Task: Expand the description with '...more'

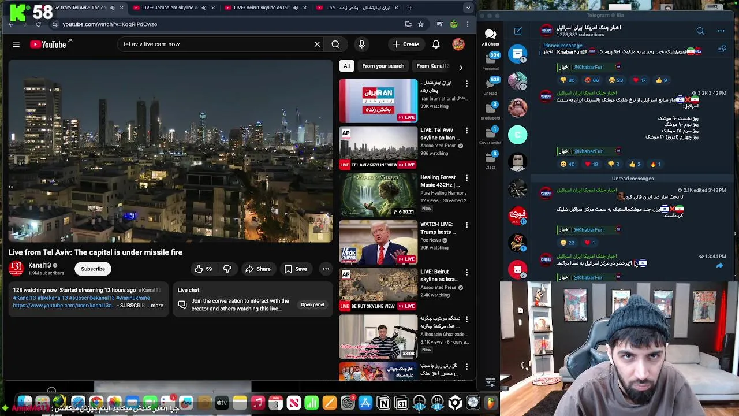Action: click(155, 306)
